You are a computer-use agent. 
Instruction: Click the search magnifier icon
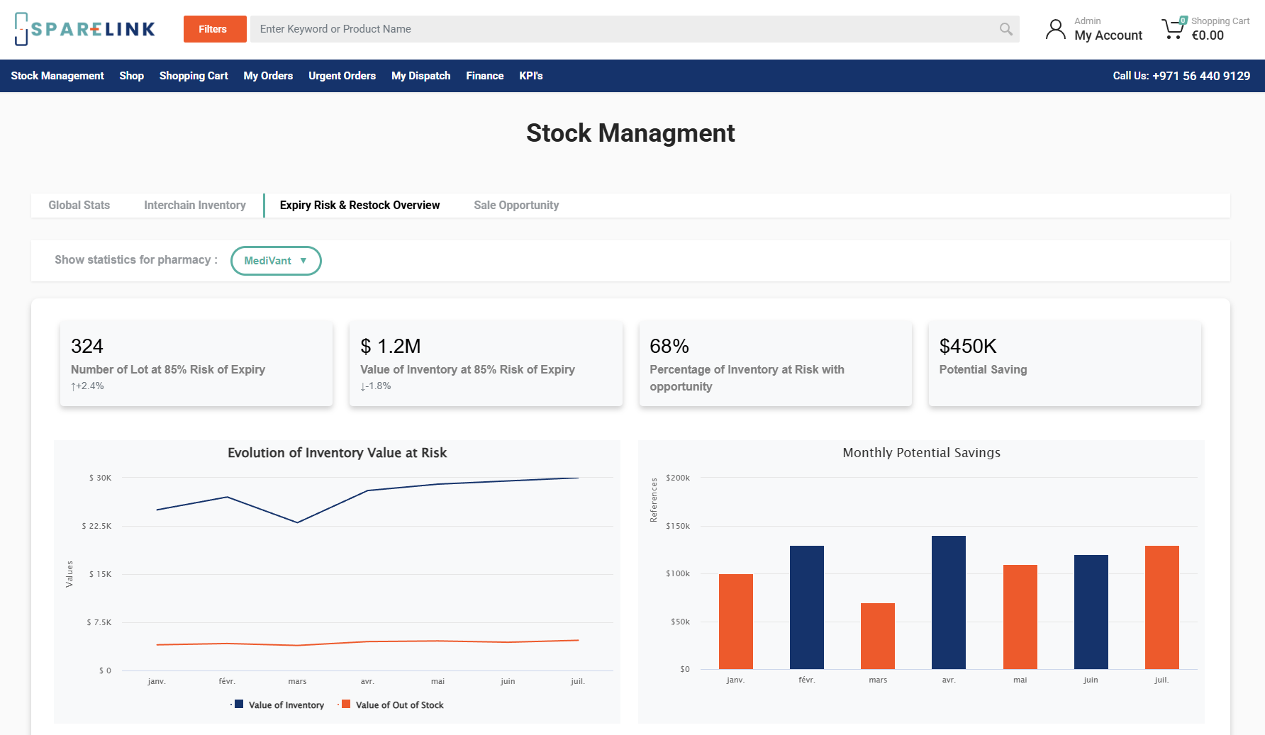(x=1005, y=29)
